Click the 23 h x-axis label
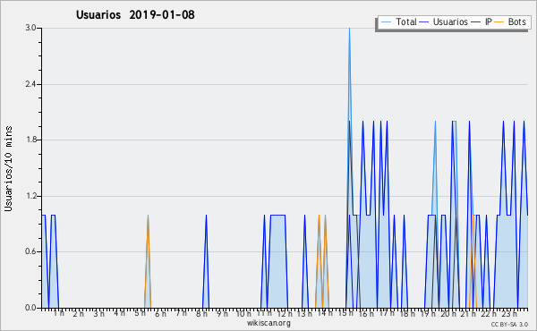This screenshot has height=331, width=537. click(509, 313)
